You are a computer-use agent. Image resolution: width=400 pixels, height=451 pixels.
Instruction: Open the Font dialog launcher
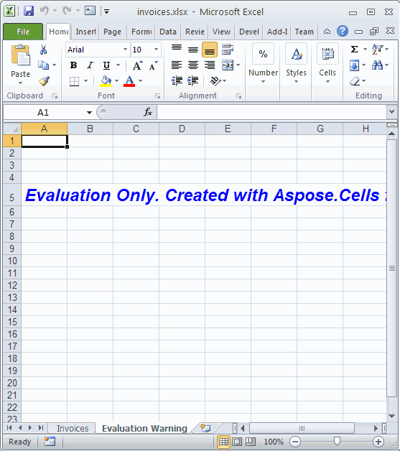coord(157,96)
